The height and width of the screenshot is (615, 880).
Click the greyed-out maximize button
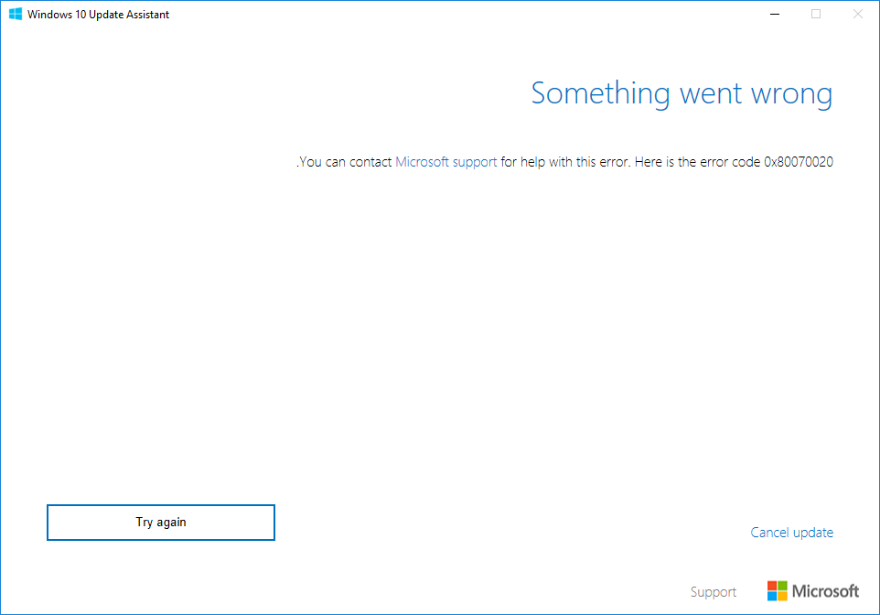816,15
